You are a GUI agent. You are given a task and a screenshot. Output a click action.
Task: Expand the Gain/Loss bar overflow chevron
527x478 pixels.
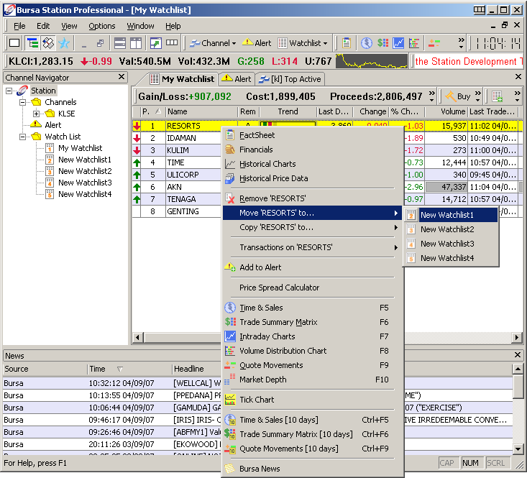(x=432, y=96)
